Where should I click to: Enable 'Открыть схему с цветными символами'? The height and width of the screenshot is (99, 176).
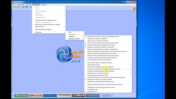click(x=108, y=41)
